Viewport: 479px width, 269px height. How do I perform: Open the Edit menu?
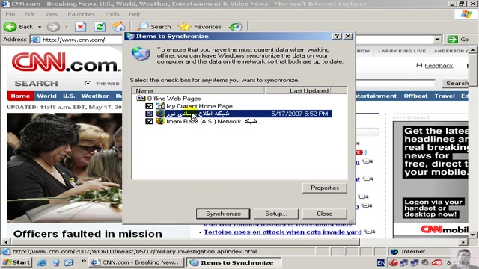(x=30, y=14)
